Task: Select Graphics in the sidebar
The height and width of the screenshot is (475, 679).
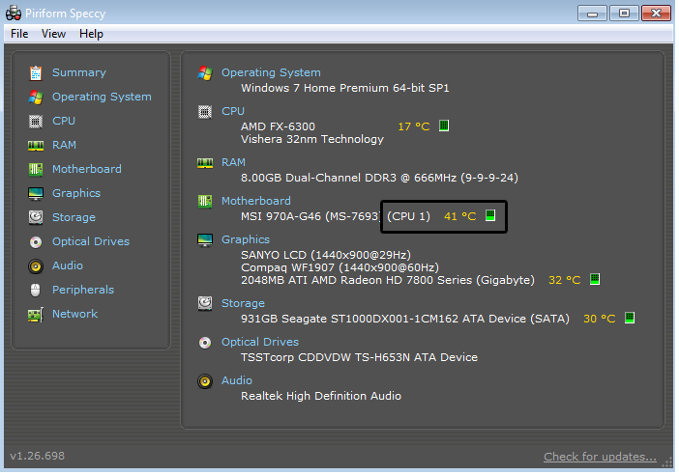Action: (x=76, y=194)
